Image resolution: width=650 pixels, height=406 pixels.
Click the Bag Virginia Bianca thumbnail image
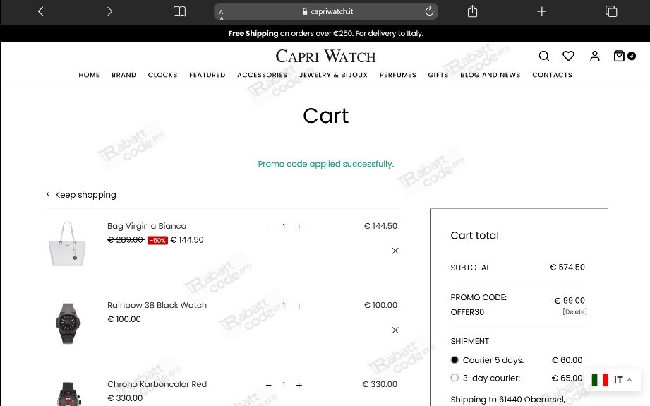click(x=67, y=244)
